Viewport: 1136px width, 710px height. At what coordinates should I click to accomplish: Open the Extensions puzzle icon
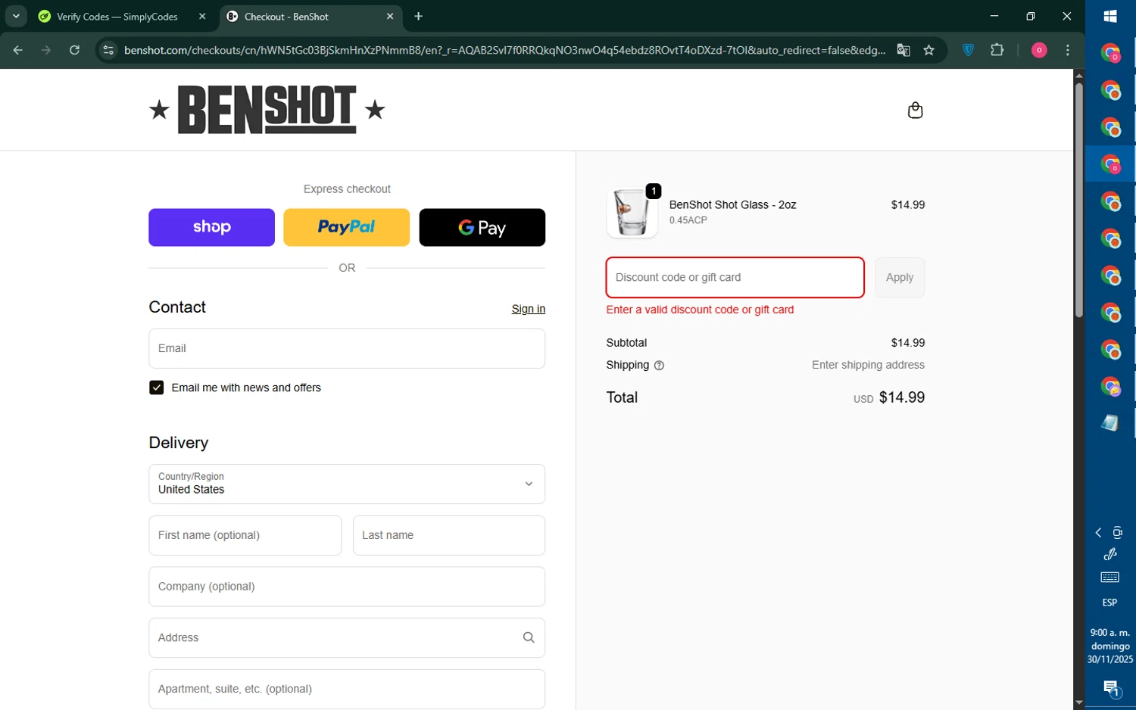point(997,50)
